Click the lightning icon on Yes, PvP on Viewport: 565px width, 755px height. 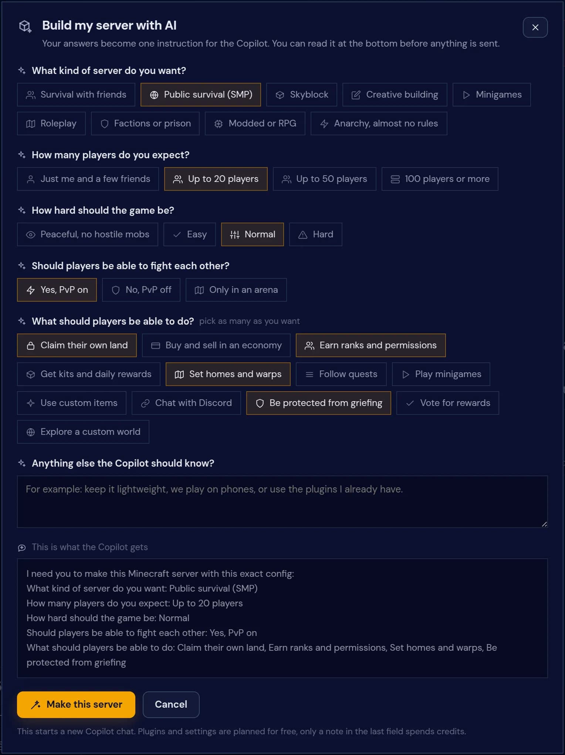(31, 290)
